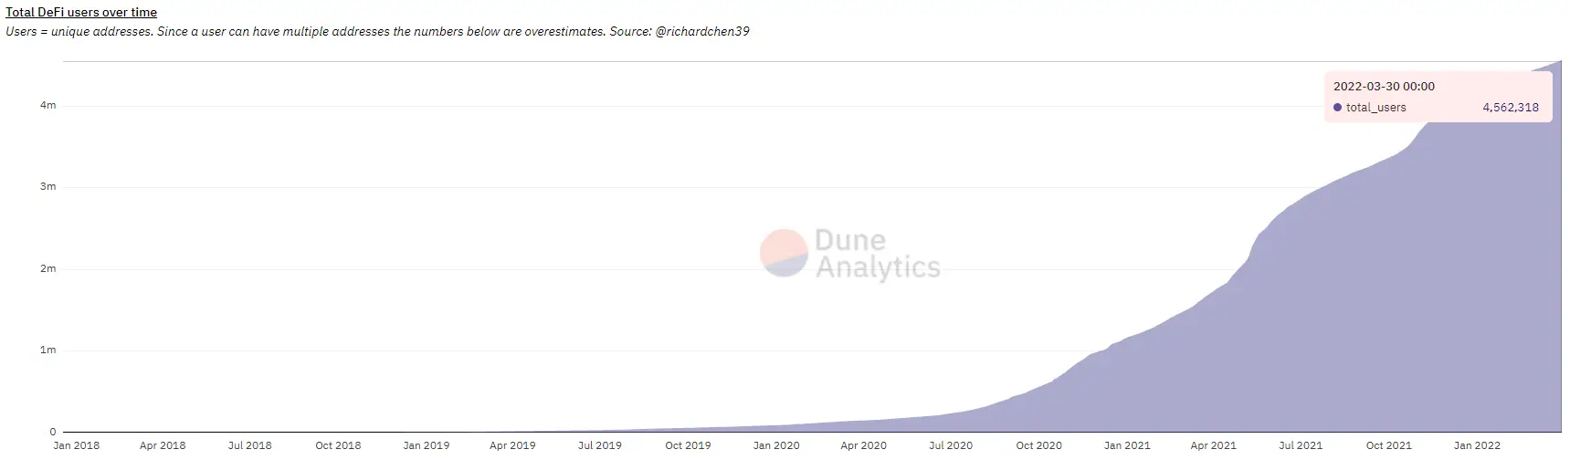Click the total_users label in the tooltip
1570x460 pixels.
tap(1375, 108)
